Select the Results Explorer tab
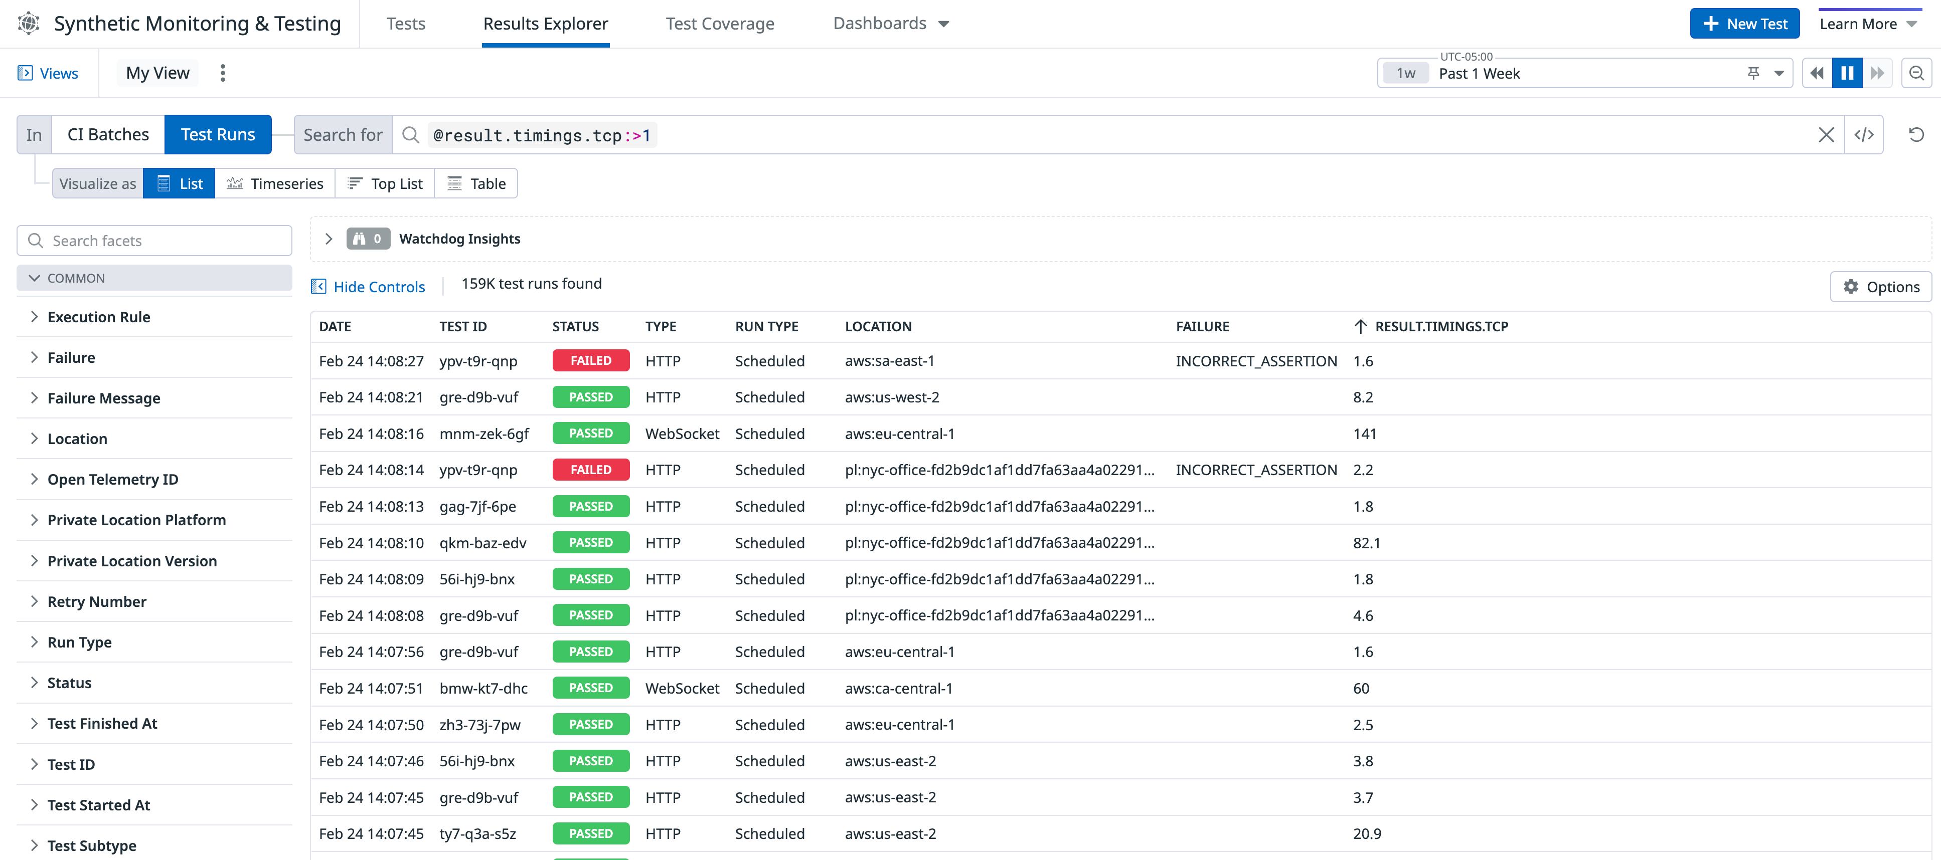 pos(546,24)
